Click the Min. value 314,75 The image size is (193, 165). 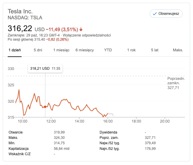pos(59,143)
